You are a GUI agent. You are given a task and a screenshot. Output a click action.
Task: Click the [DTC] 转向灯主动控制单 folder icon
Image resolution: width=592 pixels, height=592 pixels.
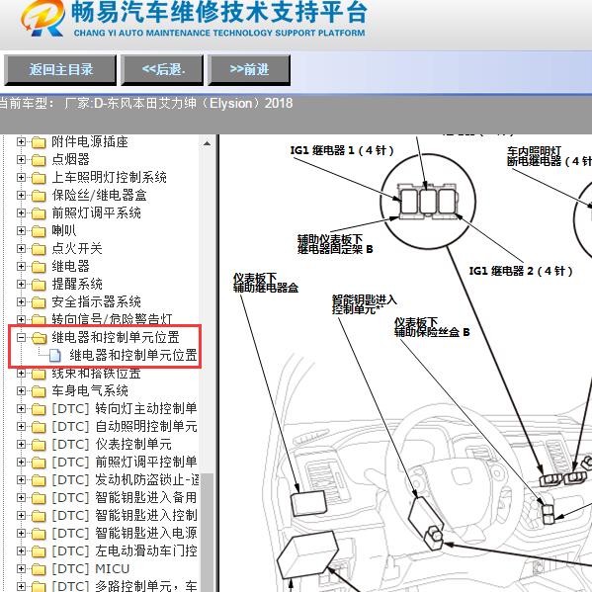[39, 409]
